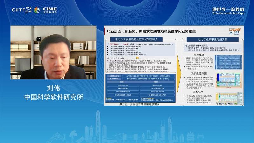Click the ISCAS logo on the slide
The width and height of the screenshot is (254, 143).
click(x=234, y=29)
